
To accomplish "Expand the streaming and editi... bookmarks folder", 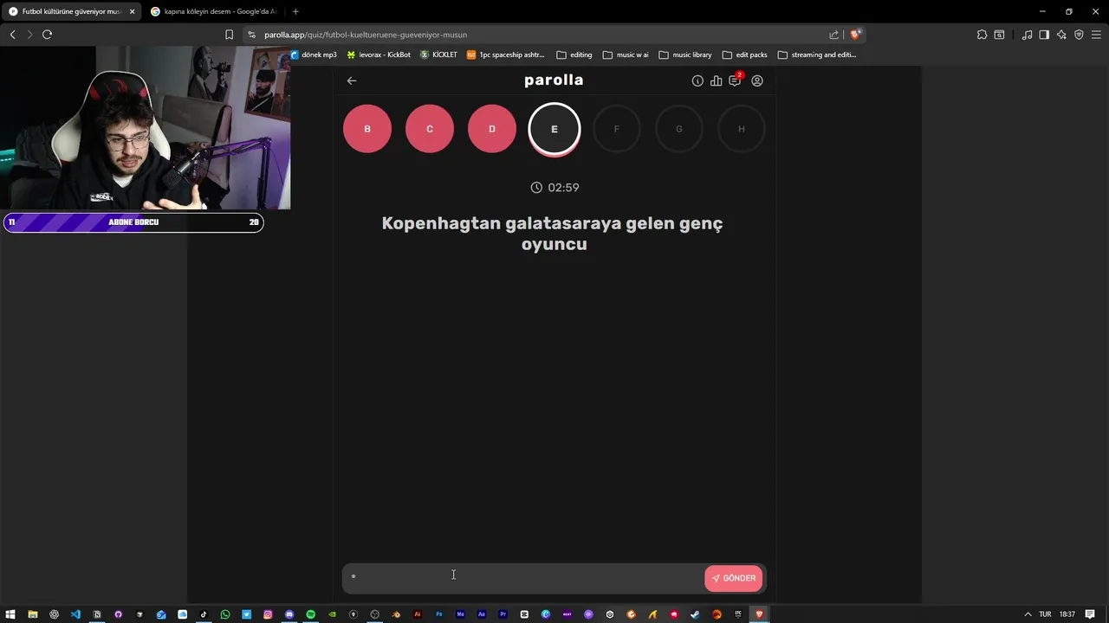I will point(817,55).
